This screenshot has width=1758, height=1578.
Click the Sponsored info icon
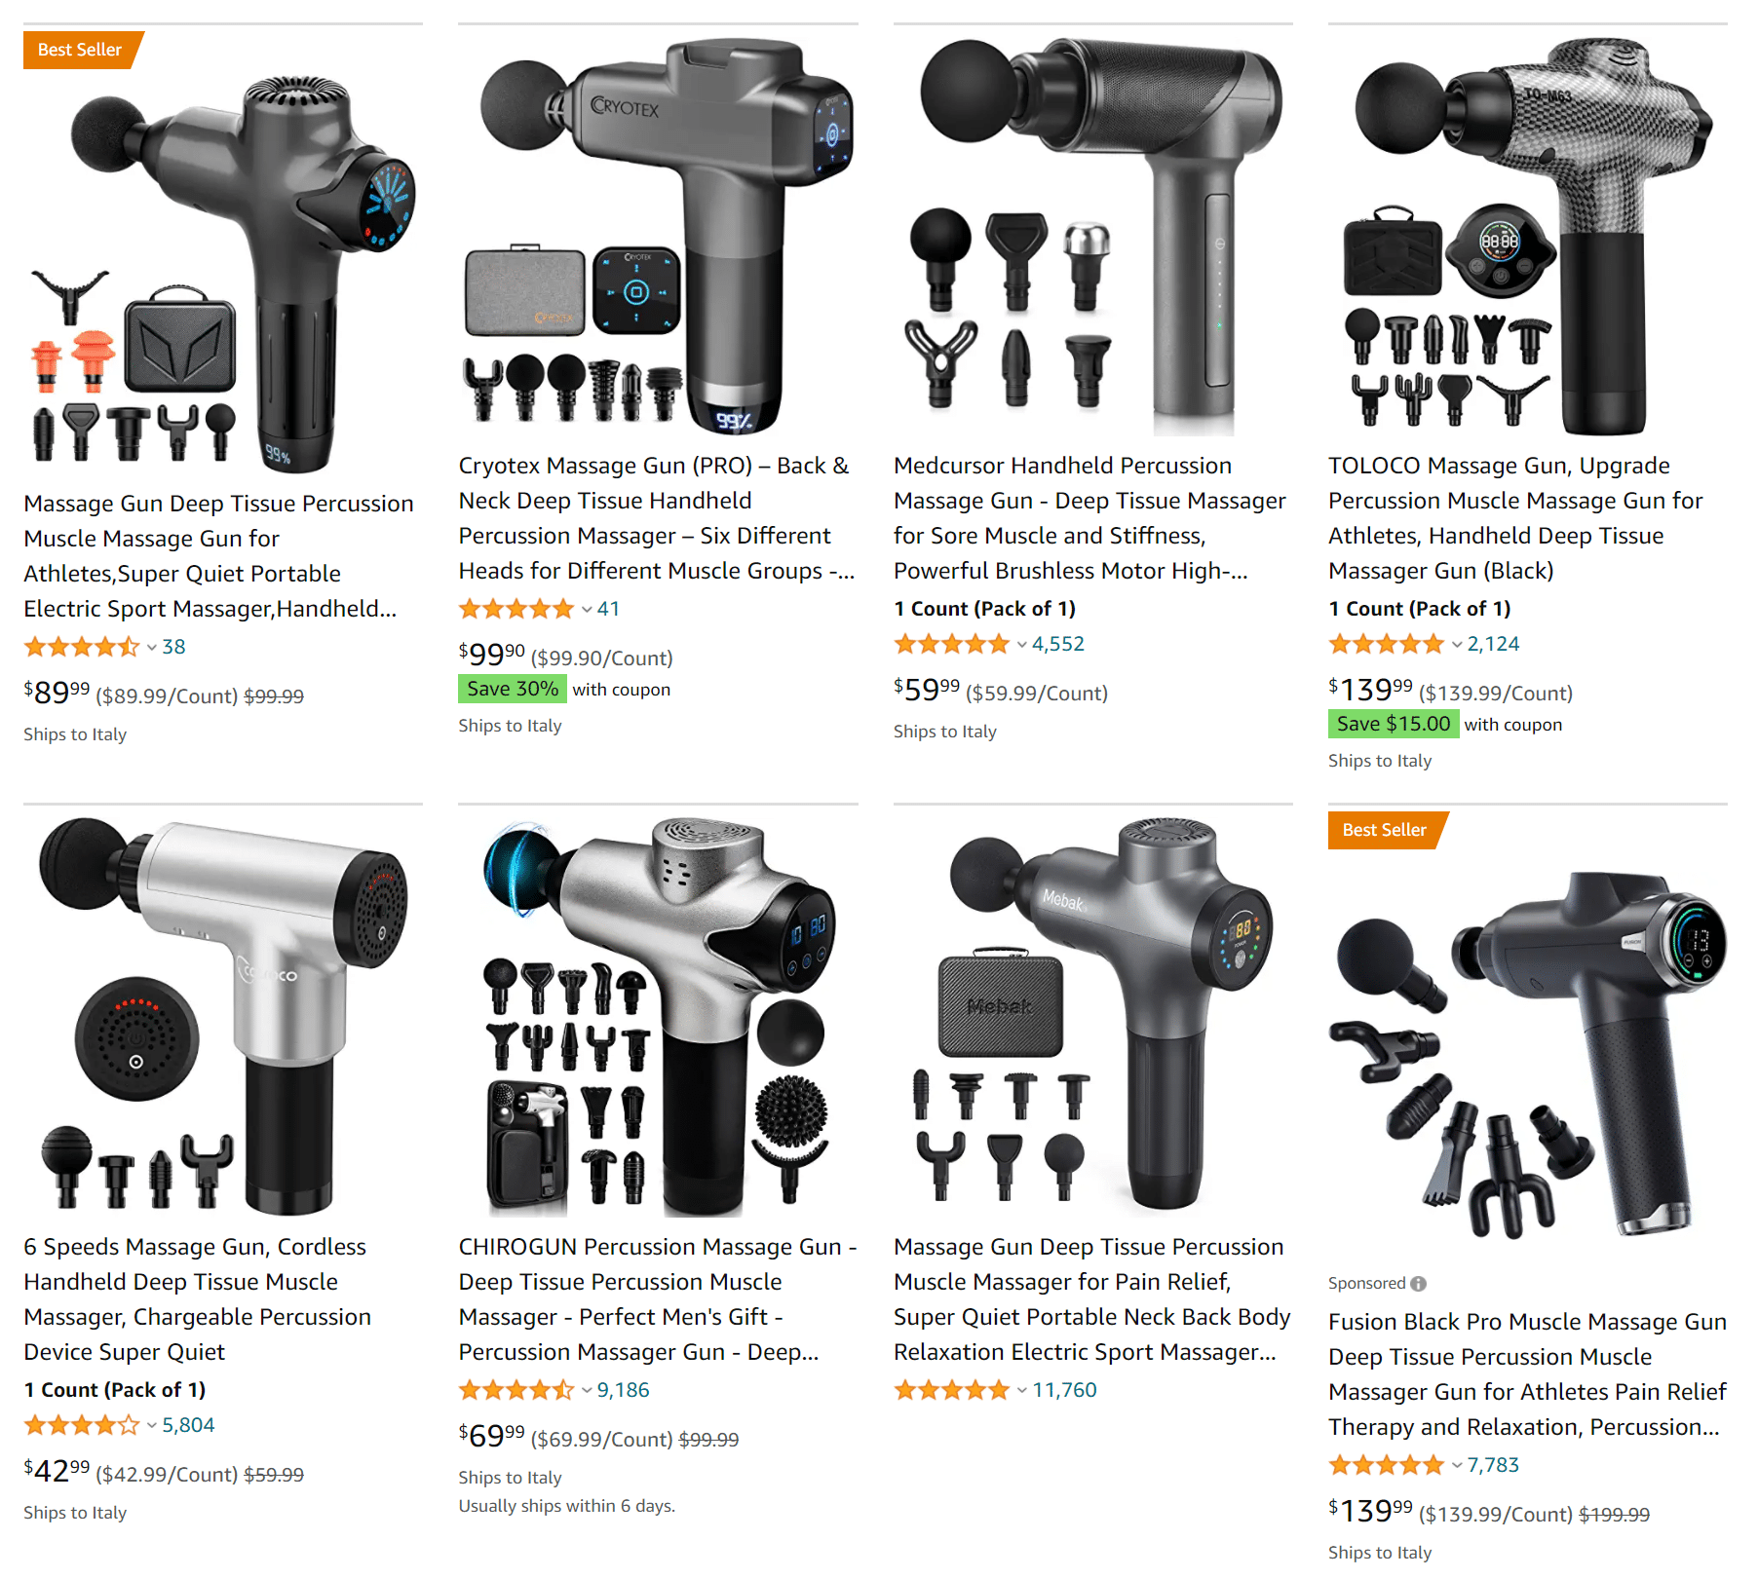1418,1284
